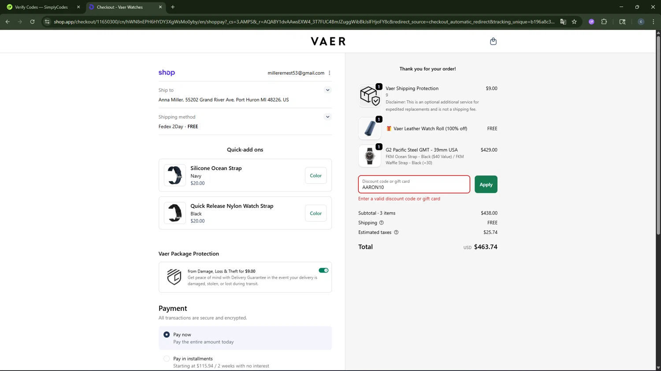This screenshot has height=371, width=661.
Task: Click the VAER store logo
Action: coord(328,41)
